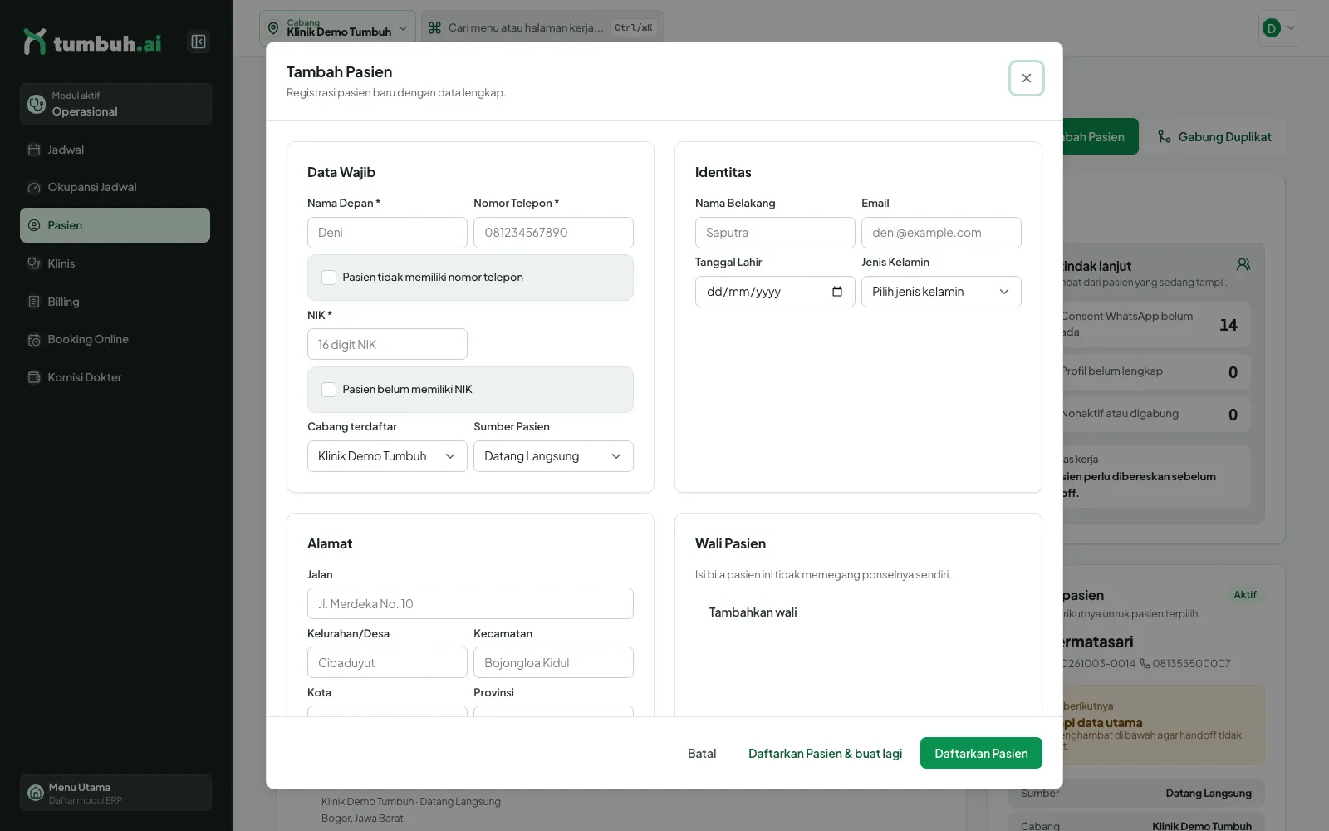Click the Klinis stethoscope icon
This screenshot has width=1329, height=831.
click(34, 263)
